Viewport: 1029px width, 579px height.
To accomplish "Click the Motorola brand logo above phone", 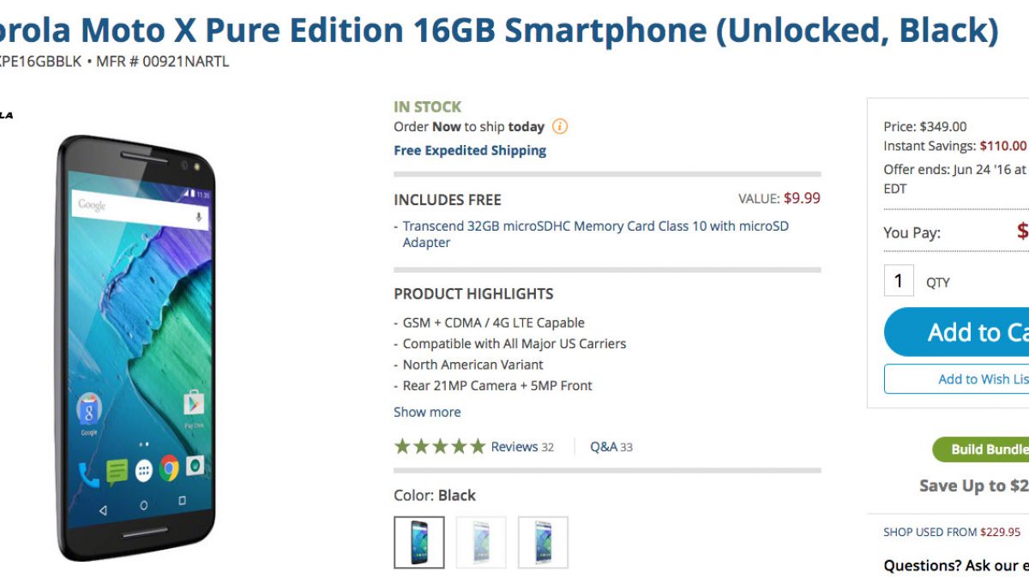I will click(x=7, y=115).
